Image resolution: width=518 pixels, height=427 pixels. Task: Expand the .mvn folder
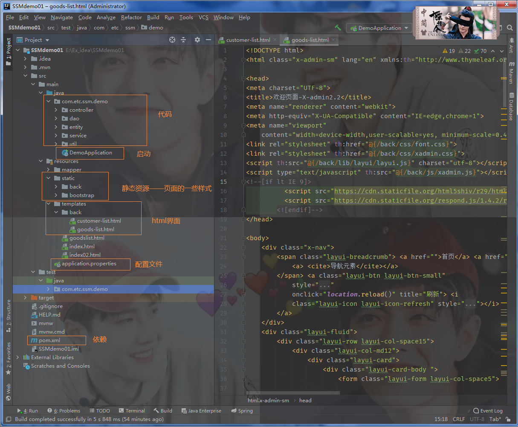click(25, 67)
